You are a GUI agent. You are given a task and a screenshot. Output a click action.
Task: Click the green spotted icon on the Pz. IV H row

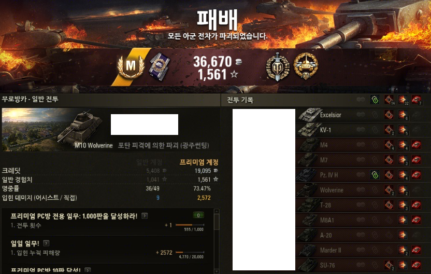coord(375,174)
